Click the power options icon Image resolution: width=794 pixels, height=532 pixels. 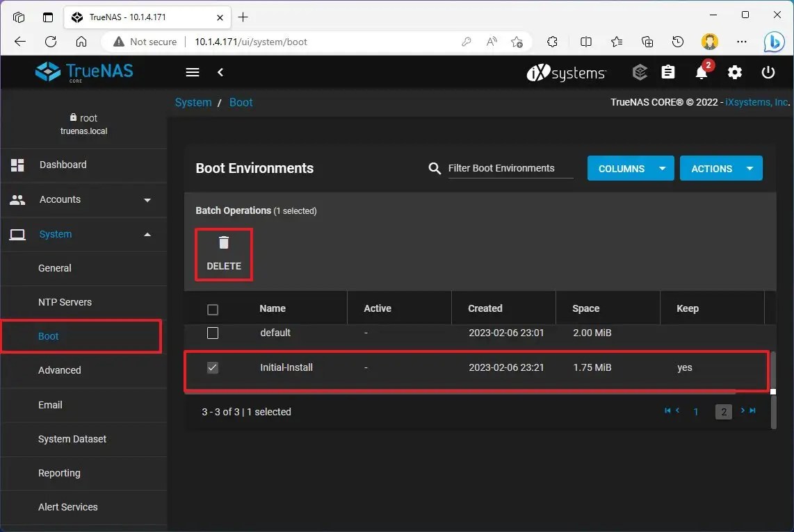pos(768,72)
